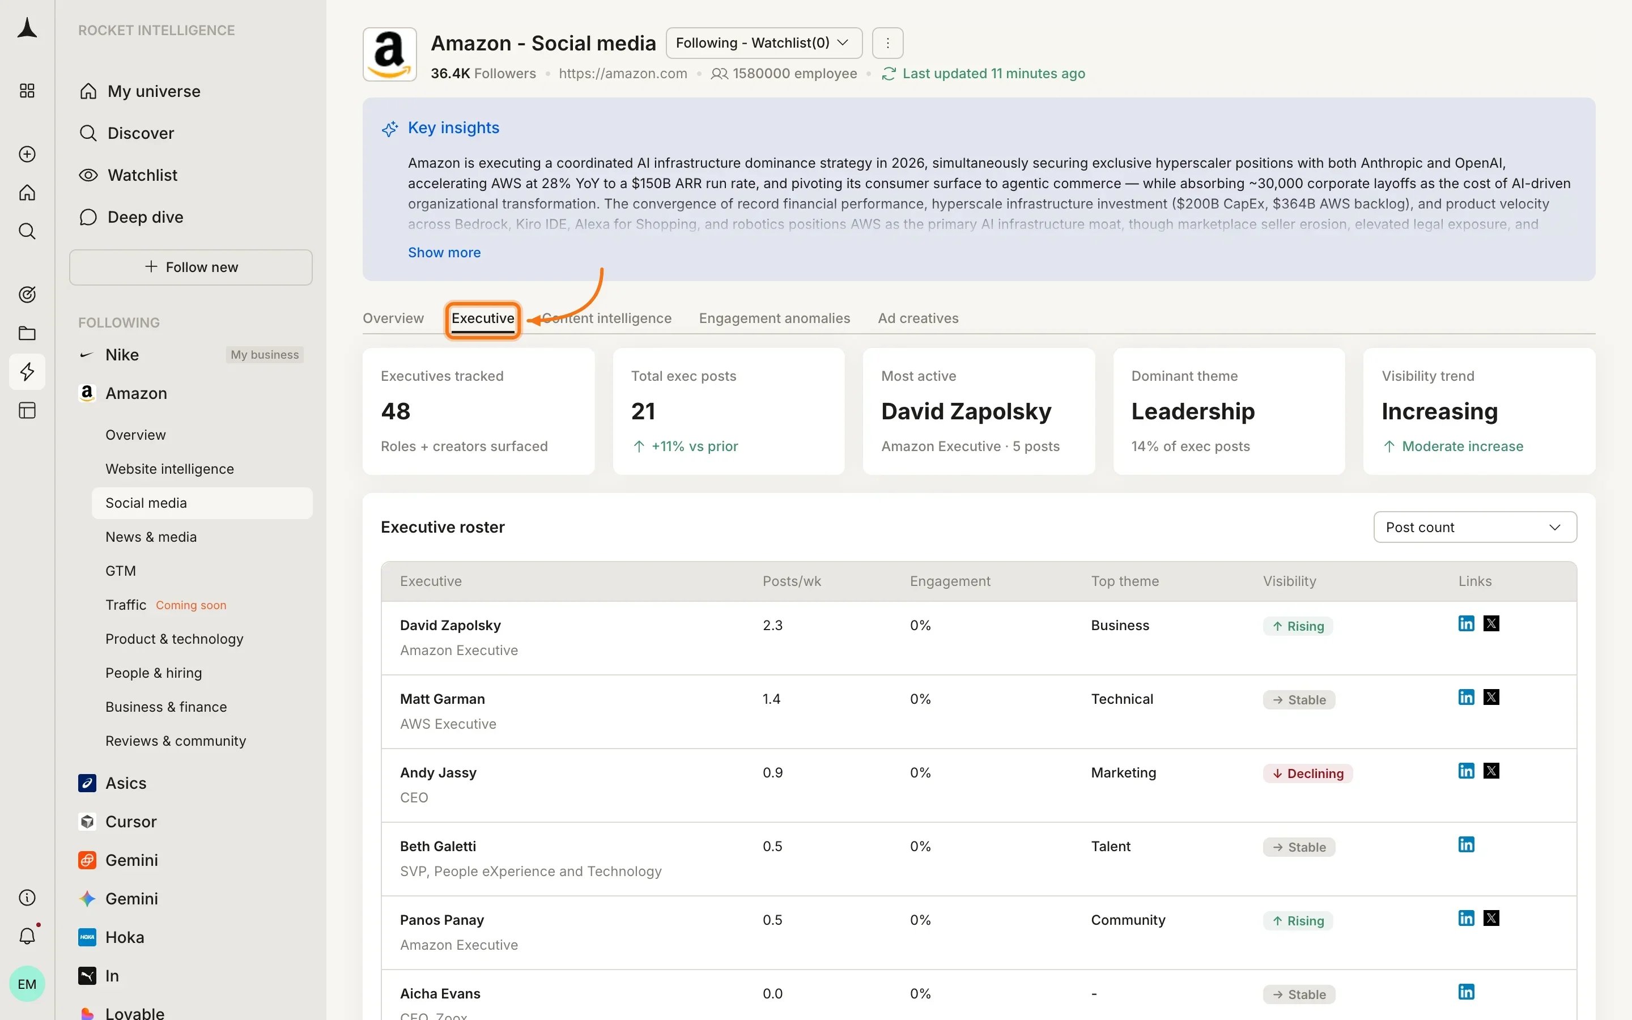This screenshot has height=1020, width=1632.
Task: Open GTM under Amazon
Action: point(121,571)
